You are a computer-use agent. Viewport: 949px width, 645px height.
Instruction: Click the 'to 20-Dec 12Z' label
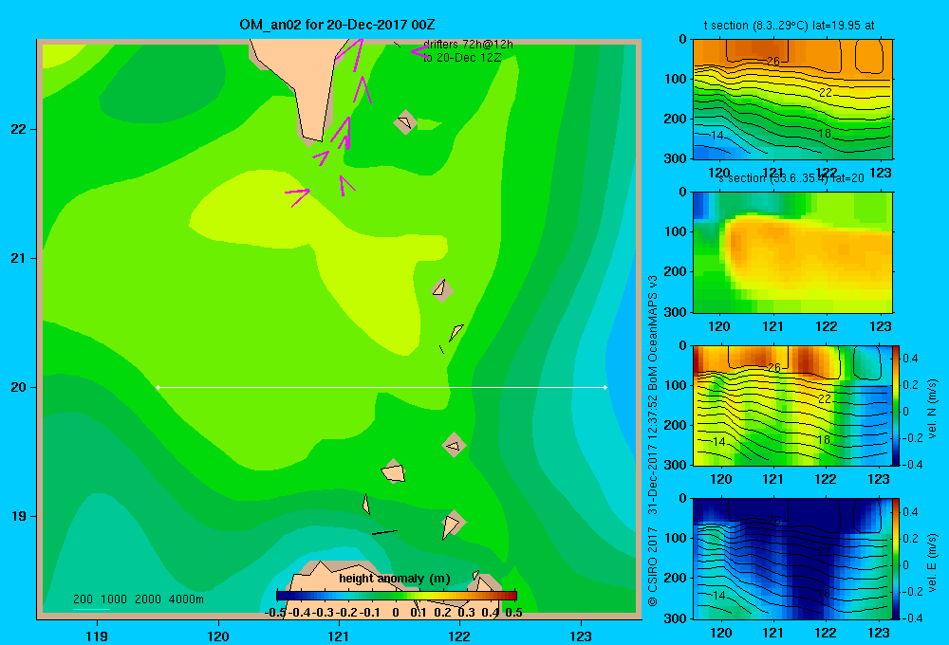(x=462, y=58)
